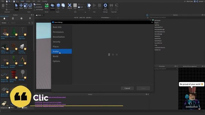Expand the Color dropdown arrow
This screenshot has height=115, width=205.
point(75,10)
